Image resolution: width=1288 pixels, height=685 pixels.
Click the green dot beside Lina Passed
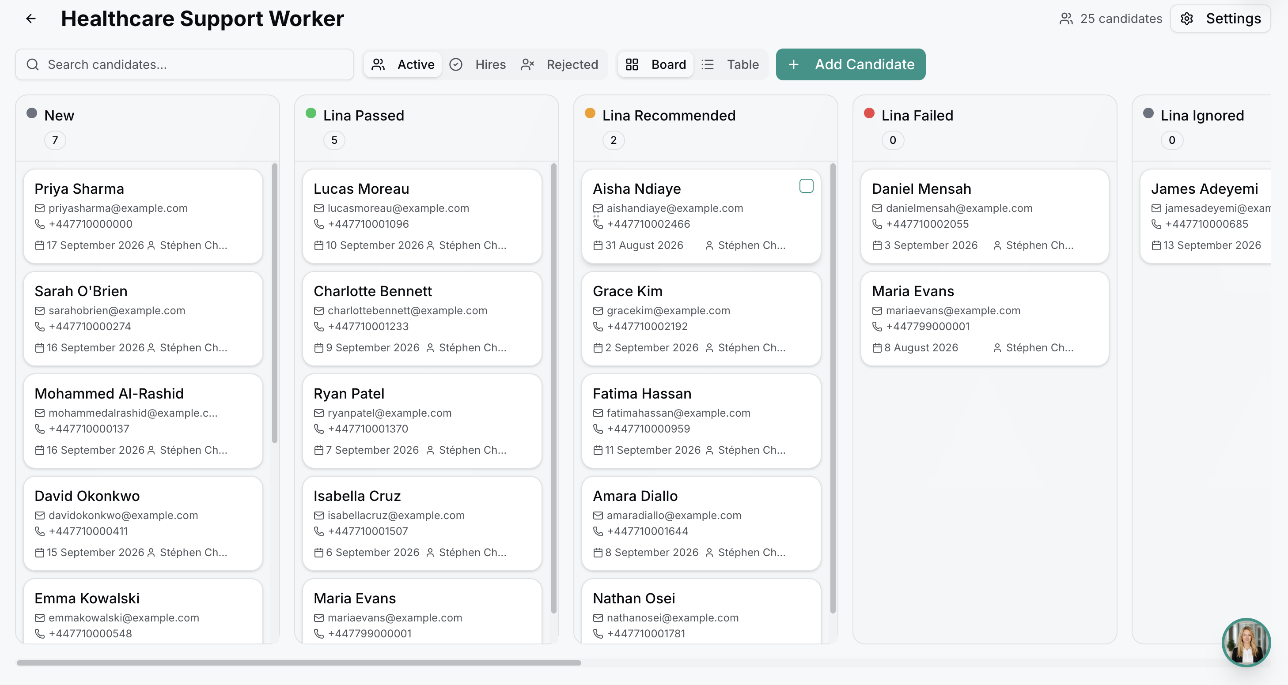[x=311, y=113]
